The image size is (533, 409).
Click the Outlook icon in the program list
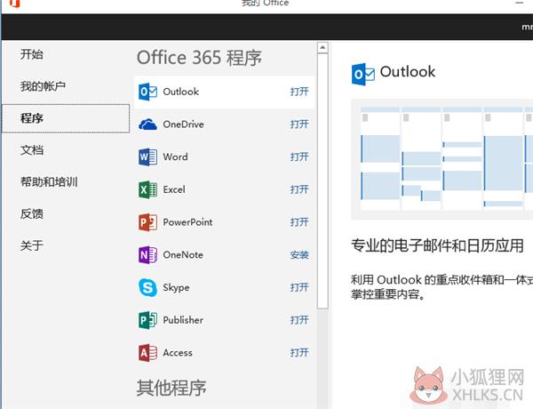click(147, 92)
